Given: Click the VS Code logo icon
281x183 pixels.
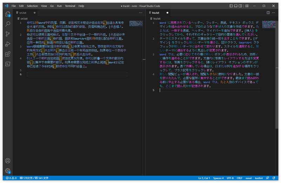Looking at the screenshot, I should pyautogui.click(x=7, y=6).
